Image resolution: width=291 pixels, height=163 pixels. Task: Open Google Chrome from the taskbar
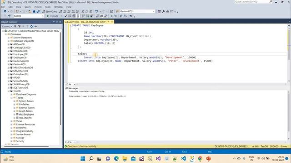pos(200,158)
